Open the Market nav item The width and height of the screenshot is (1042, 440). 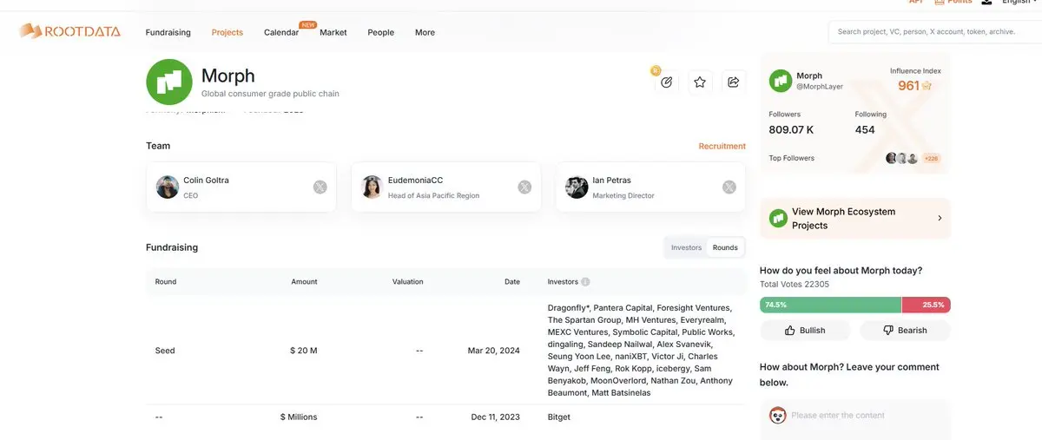(333, 32)
